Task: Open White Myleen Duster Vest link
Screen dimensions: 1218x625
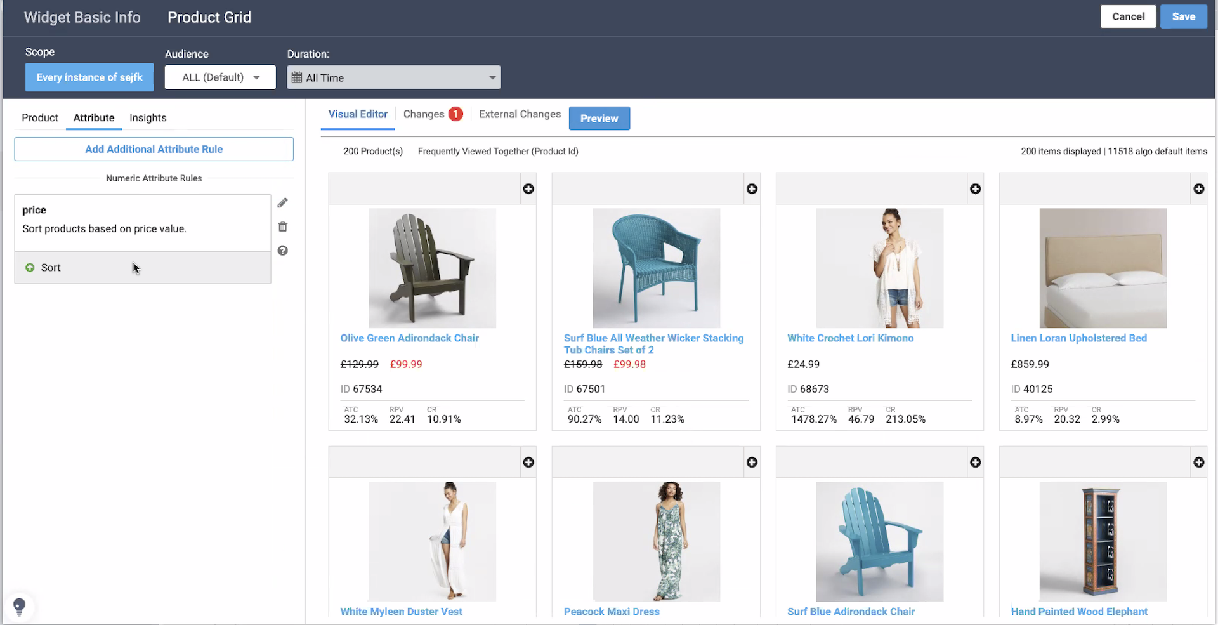Action: click(401, 612)
